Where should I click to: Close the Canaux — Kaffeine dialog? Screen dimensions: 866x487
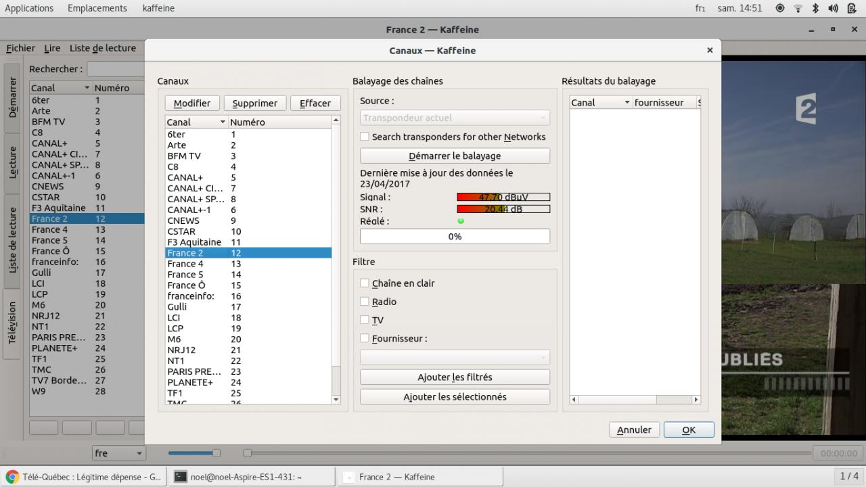click(x=710, y=50)
